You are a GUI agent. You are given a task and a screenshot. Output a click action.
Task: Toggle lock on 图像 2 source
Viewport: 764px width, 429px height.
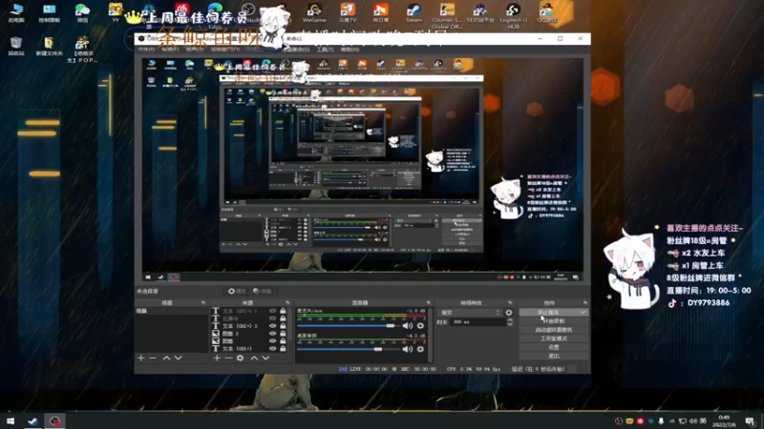coord(283,334)
